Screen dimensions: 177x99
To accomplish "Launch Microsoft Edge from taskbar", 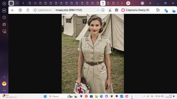I will [x=101, y=96].
